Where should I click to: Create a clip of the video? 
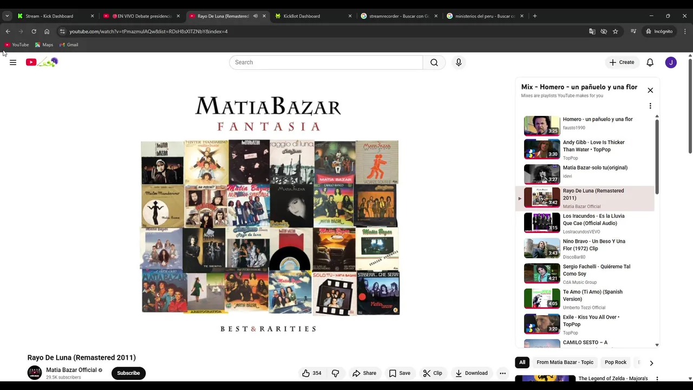pos(433,373)
